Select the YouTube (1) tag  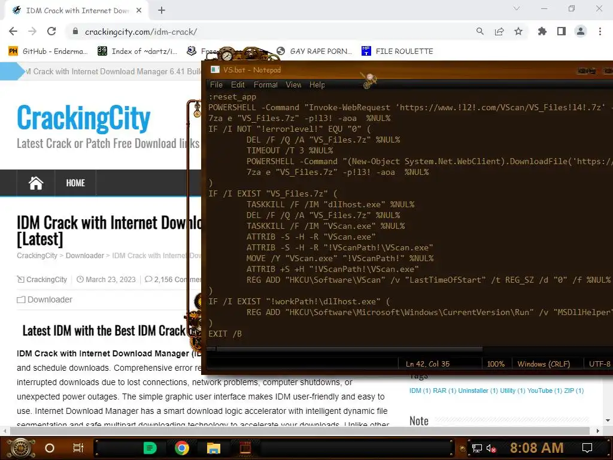(x=545, y=391)
